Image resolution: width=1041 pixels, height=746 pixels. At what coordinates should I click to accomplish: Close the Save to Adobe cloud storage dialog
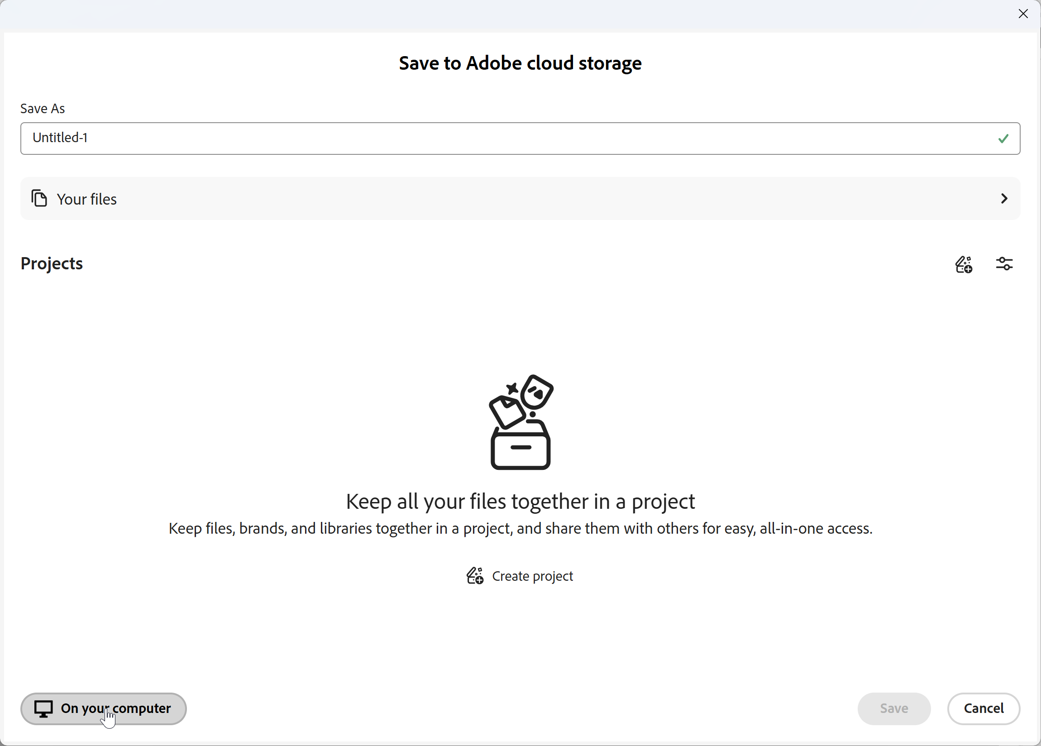[1023, 14]
